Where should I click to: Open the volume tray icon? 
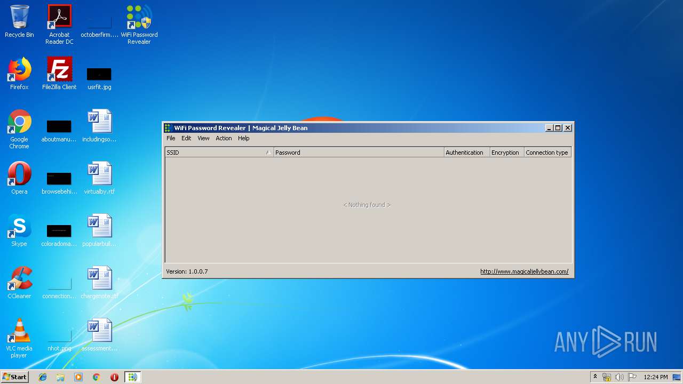point(620,377)
